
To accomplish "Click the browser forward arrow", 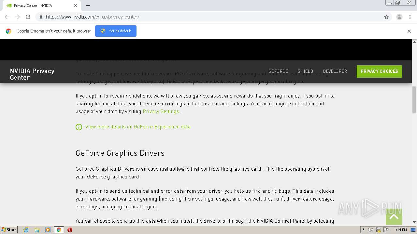I will click(18, 17).
